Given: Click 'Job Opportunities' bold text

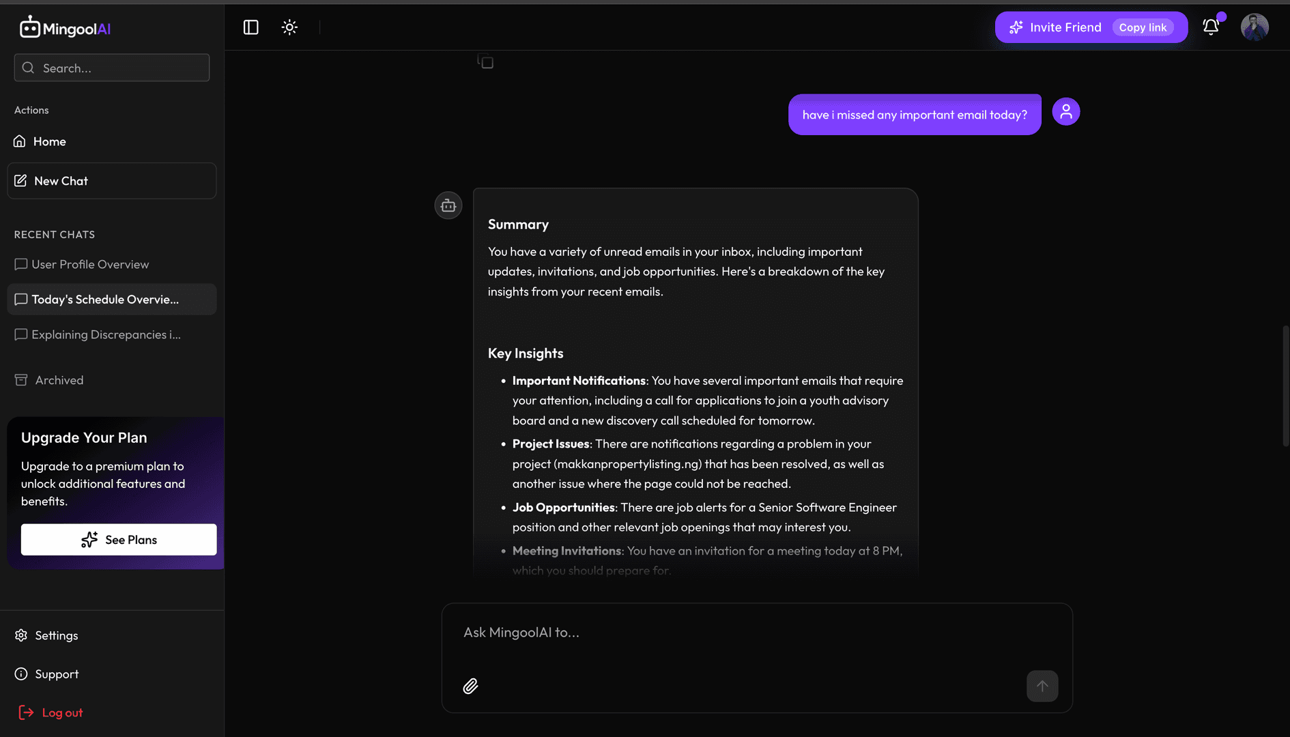Looking at the screenshot, I should [564, 507].
